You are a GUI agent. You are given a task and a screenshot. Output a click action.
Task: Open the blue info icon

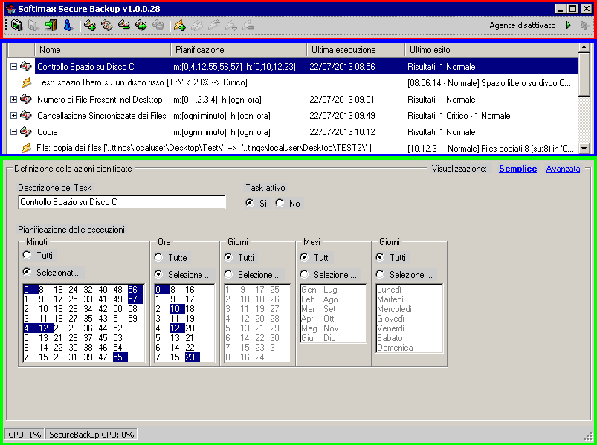pyautogui.click(x=68, y=25)
